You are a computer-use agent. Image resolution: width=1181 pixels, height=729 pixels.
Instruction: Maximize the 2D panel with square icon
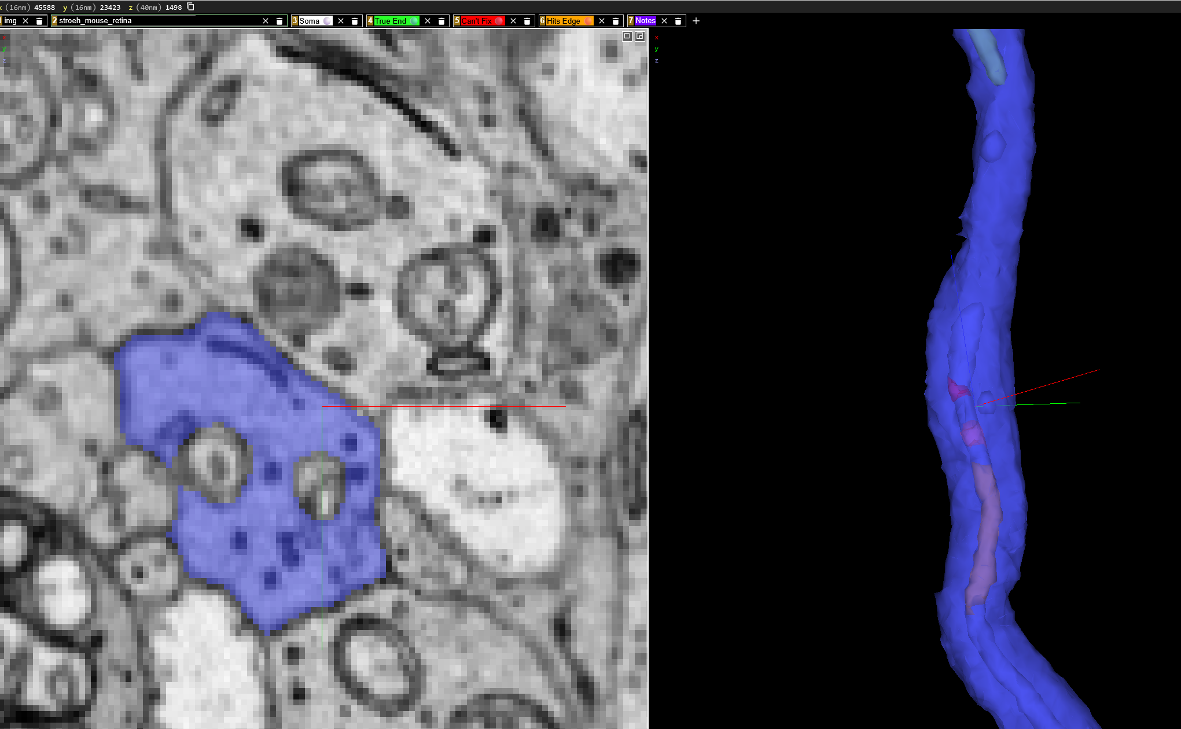(x=627, y=36)
